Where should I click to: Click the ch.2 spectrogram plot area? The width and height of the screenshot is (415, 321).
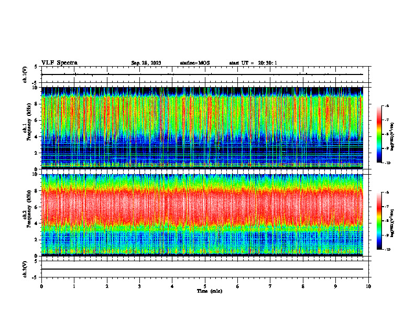(202, 215)
